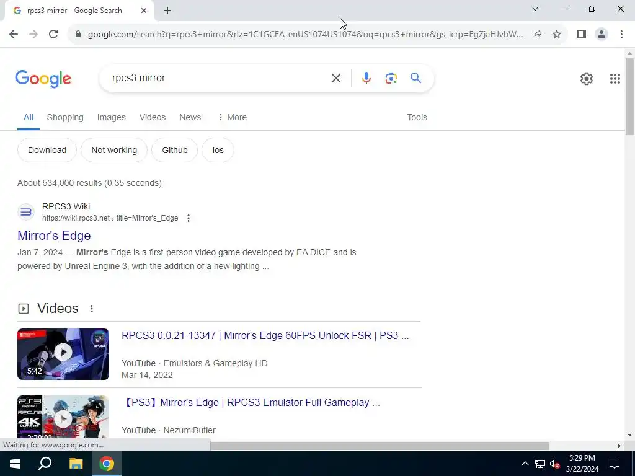
Task: Switch to the News tab
Action: click(x=190, y=117)
